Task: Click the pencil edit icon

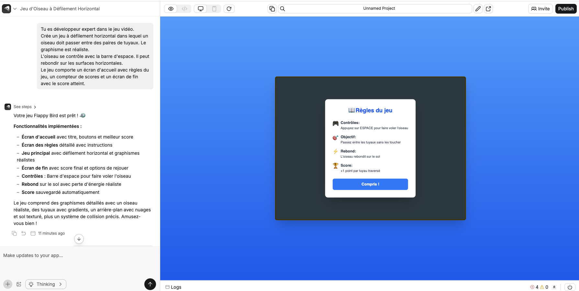Action: (x=478, y=9)
